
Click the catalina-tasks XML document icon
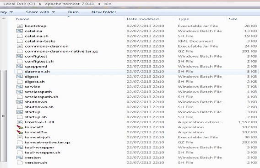(20, 41)
